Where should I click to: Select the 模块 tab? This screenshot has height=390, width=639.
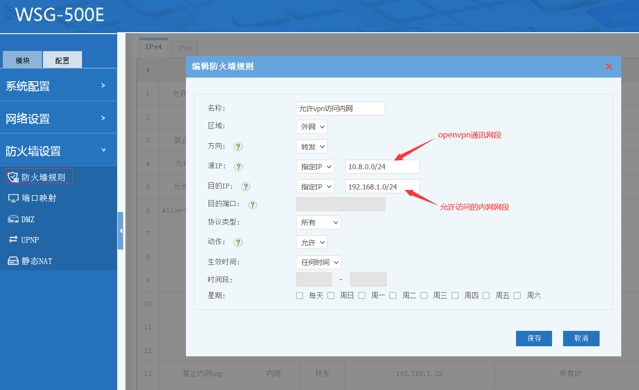[x=23, y=60]
